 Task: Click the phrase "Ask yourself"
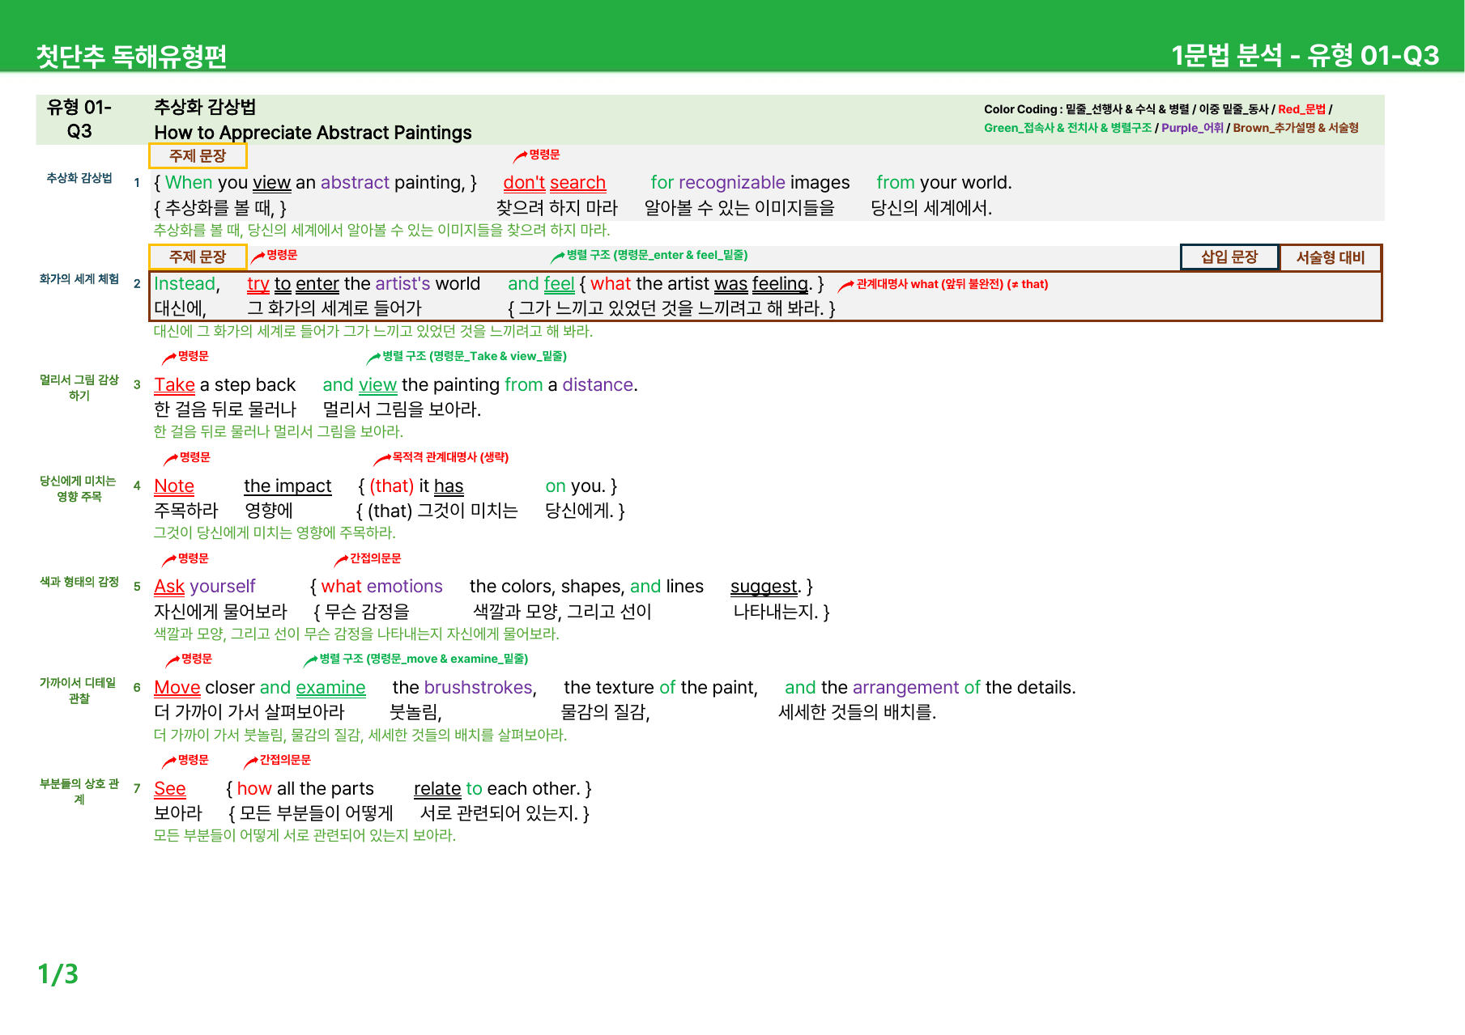205,587
